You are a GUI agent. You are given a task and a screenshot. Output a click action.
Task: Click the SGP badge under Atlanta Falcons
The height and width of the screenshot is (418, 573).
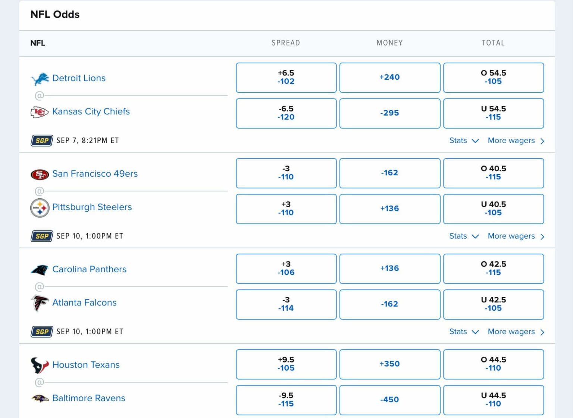click(x=42, y=331)
